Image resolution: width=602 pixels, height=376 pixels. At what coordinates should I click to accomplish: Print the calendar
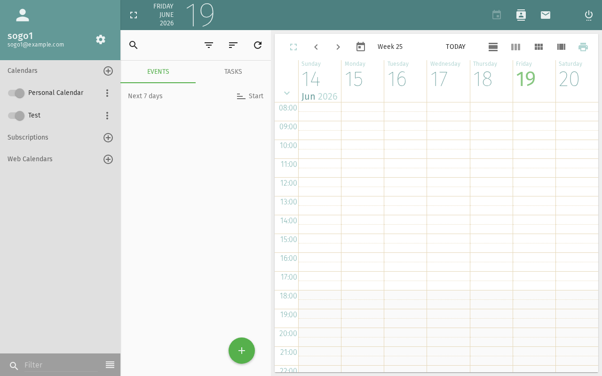coord(583,47)
